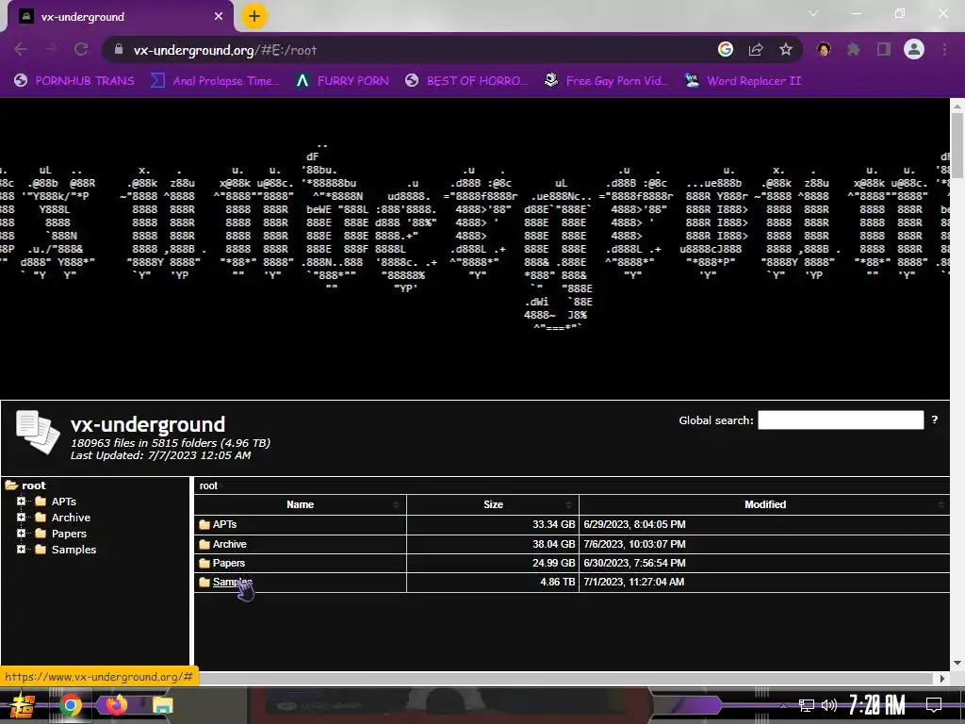Click the taskbar clock showing 7:20 AM

pyautogui.click(x=877, y=705)
